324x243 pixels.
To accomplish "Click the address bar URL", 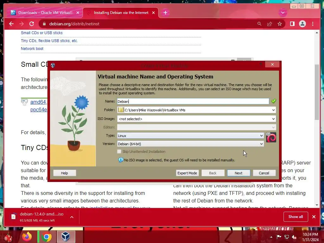I will tap(74, 24).
